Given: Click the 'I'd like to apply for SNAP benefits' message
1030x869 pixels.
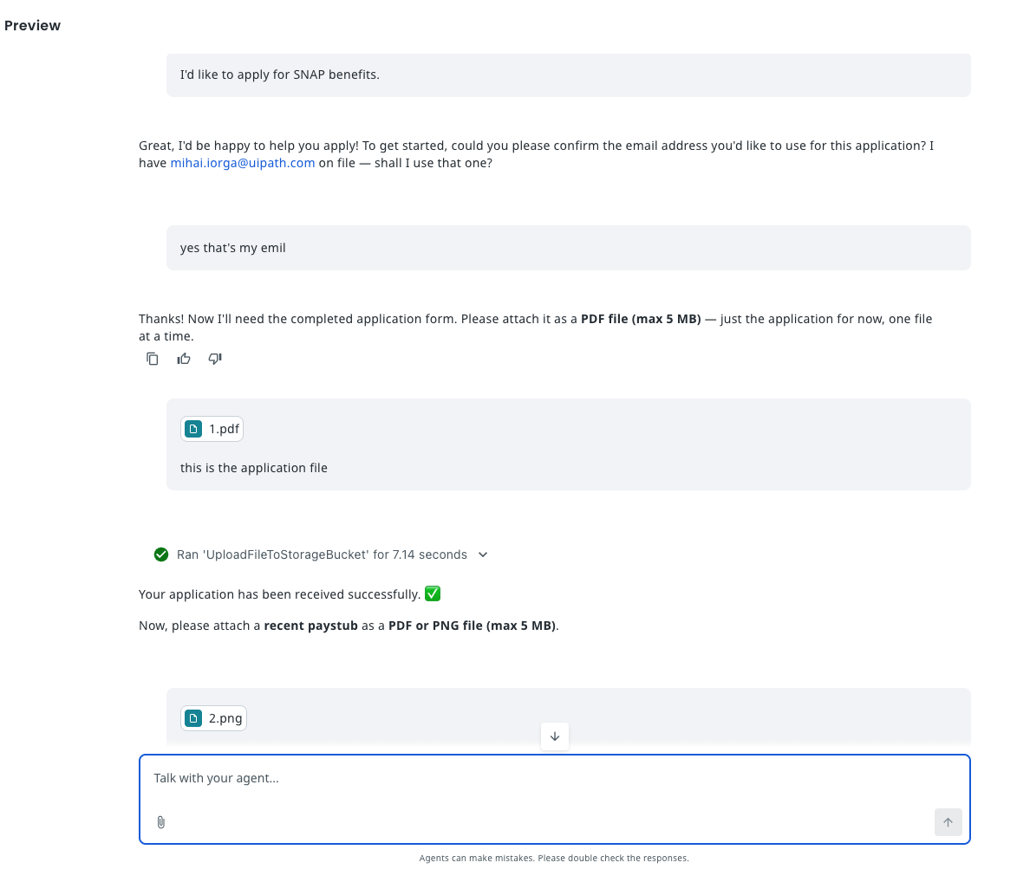Looking at the screenshot, I should pyautogui.click(x=568, y=75).
